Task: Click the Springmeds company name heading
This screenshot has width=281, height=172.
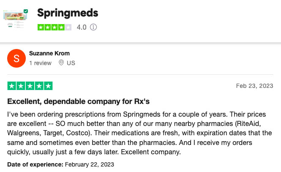Action: pyautogui.click(x=68, y=13)
